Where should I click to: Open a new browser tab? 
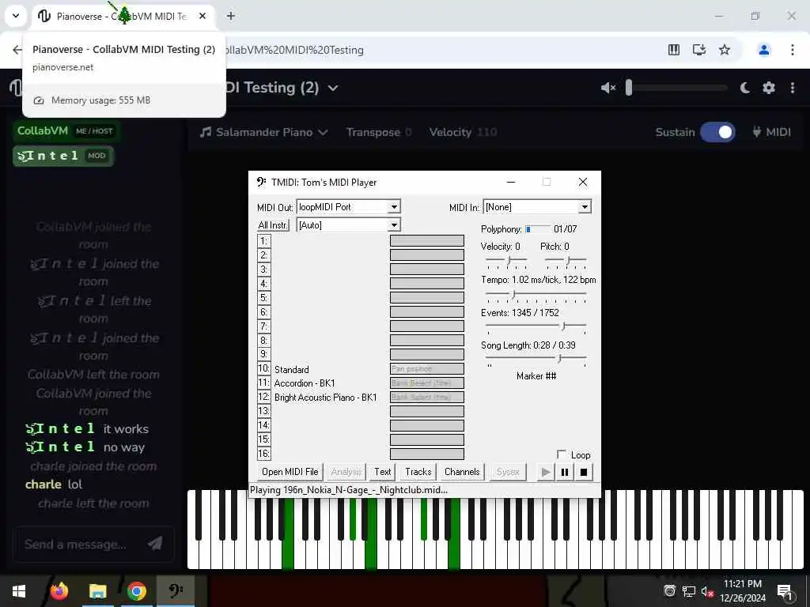pos(231,16)
